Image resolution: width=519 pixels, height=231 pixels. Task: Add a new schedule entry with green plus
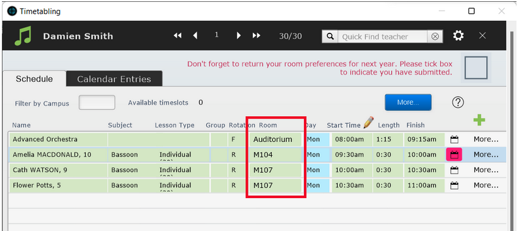pos(479,120)
